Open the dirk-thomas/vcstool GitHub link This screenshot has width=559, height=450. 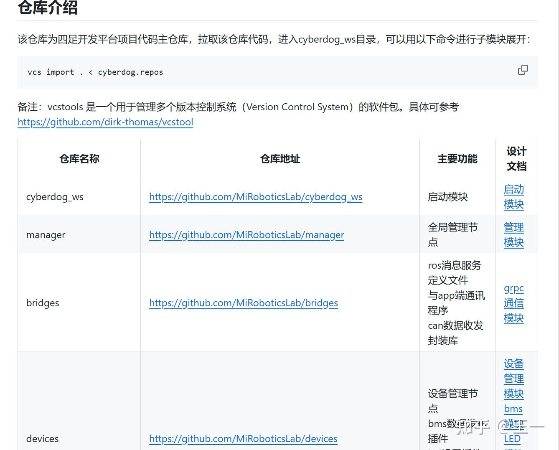click(105, 122)
